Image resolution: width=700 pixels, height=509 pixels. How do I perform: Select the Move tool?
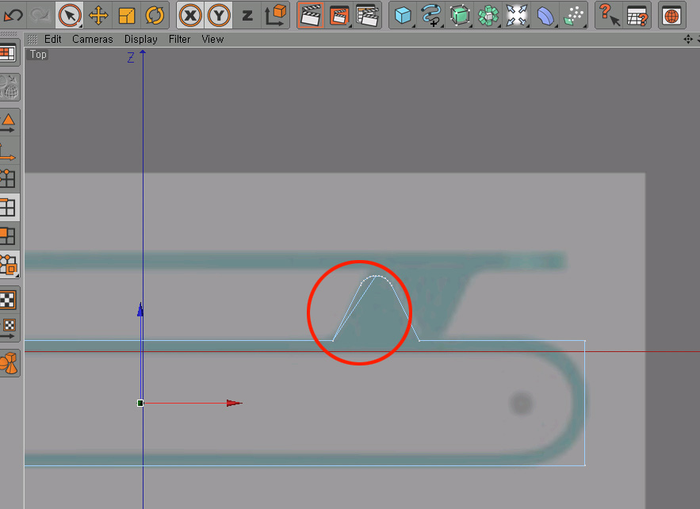point(98,16)
